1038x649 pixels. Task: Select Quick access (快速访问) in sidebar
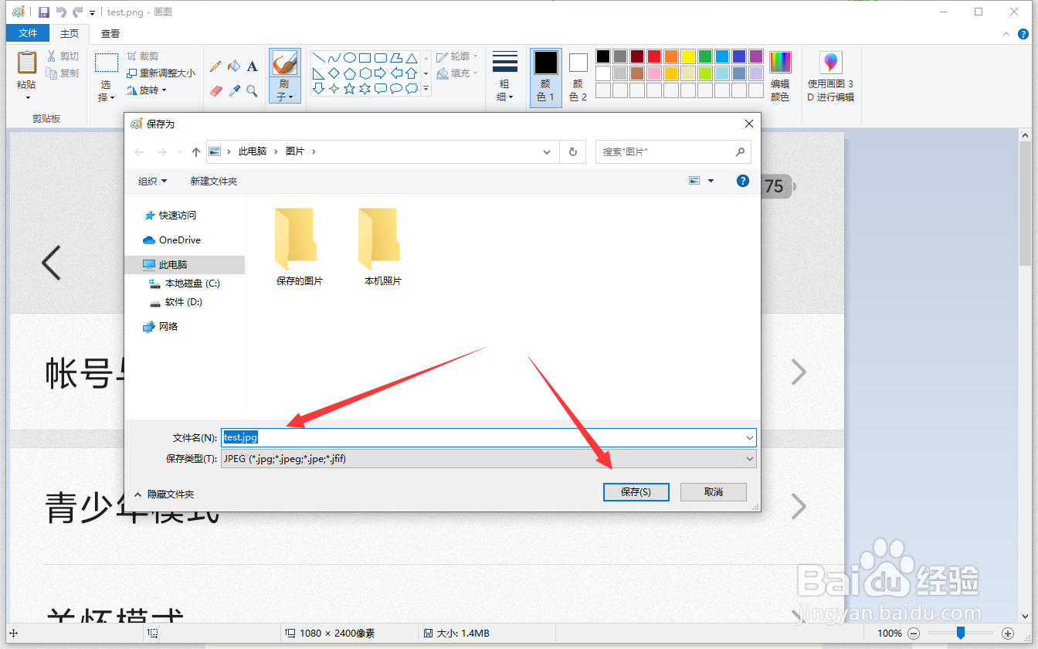(x=170, y=215)
